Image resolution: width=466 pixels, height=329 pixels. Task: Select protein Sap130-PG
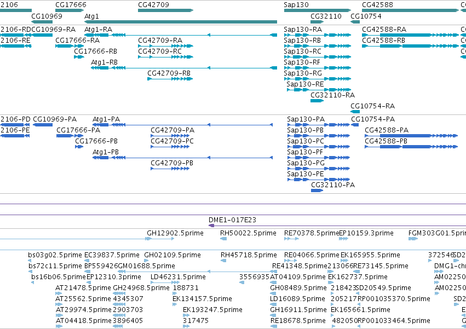coord(319,169)
